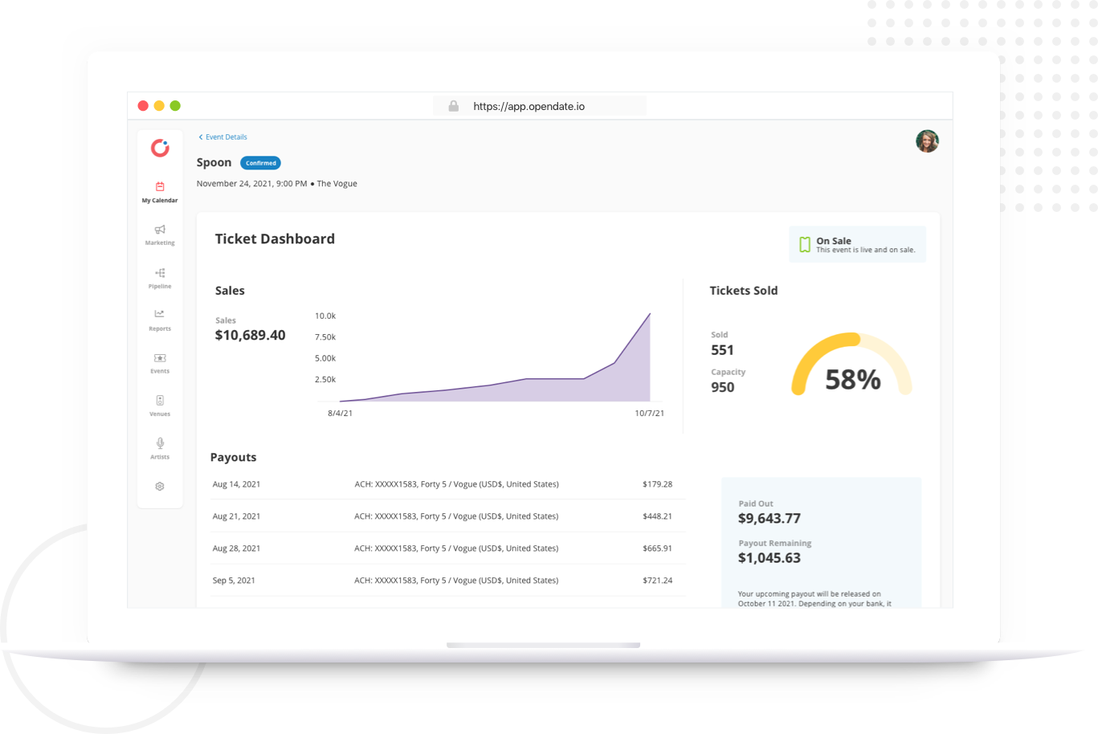
Task: Click the 58% tickets sold gauge
Action: [852, 365]
